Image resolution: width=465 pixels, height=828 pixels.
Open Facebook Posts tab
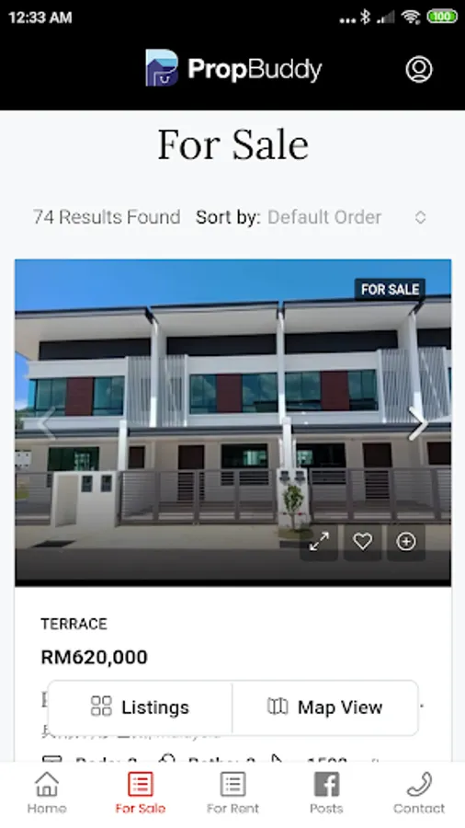pos(326,793)
